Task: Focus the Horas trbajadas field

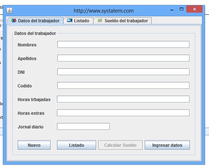Action: coord(123,99)
